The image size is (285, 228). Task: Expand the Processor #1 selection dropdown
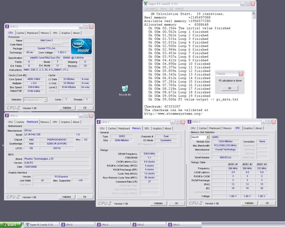point(45,100)
